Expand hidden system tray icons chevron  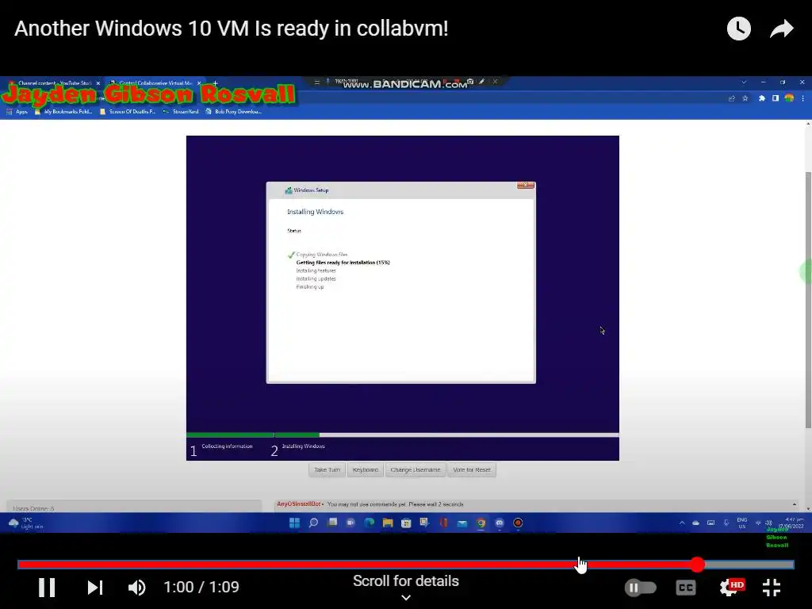[682, 523]
